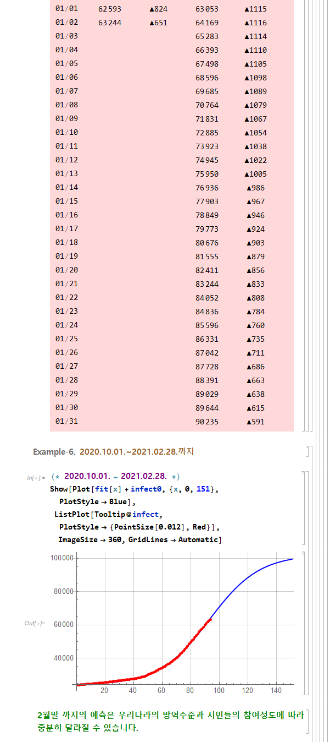The image size is (330, 742).
Task: Select the Example-6 heading cell bracket
Action: click(307, 452)
